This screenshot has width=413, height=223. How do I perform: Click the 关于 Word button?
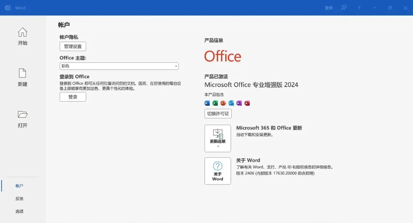pos(218,171)
